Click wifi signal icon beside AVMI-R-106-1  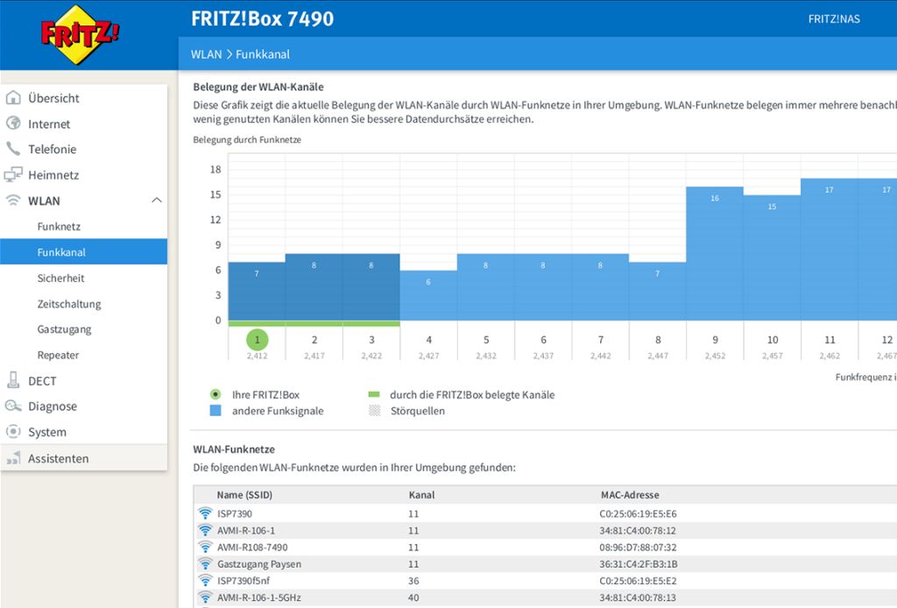point(205,530)
